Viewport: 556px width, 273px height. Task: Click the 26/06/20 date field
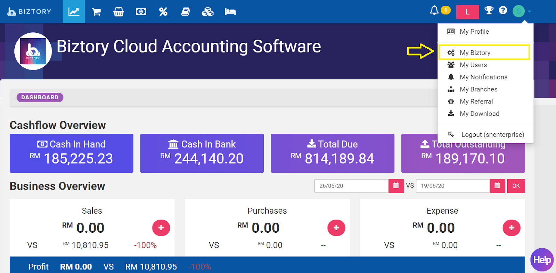(x=351, y=186)
